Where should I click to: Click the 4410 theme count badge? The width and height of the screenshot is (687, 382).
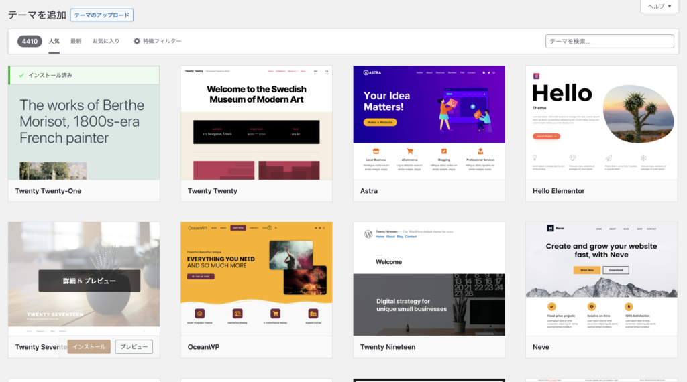click(x=30, y=41)
